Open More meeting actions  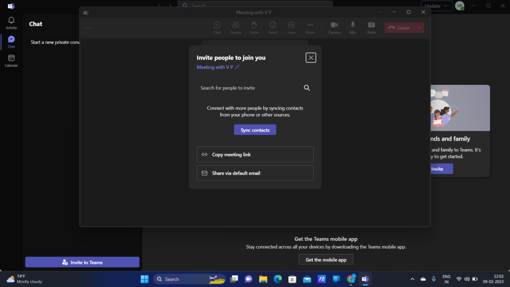[310, 28]
